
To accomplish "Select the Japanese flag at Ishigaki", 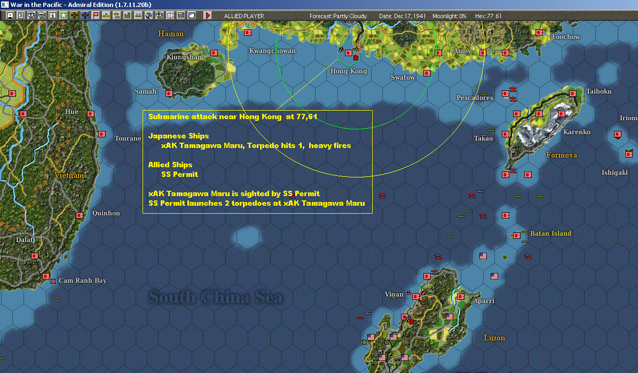I will point(628,154).
